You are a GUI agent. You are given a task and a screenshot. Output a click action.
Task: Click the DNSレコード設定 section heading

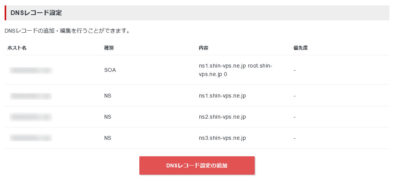pos(36,13)
